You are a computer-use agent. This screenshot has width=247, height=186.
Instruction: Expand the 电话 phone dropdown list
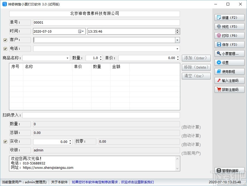tap(177, 49)
